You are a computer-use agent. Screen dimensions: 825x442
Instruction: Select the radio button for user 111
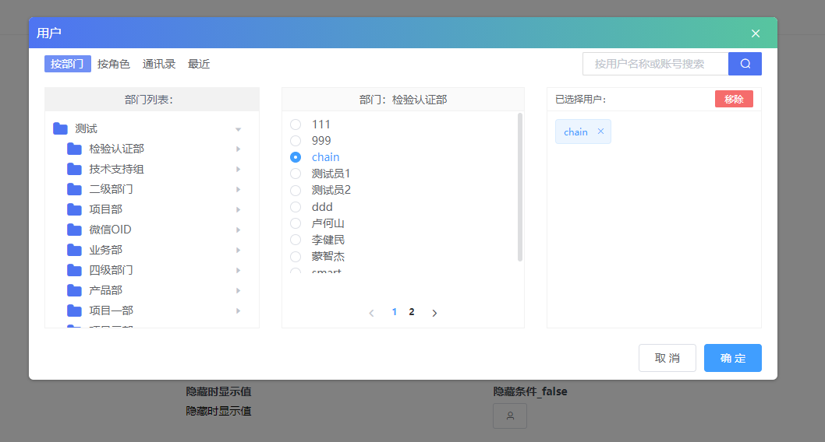tap(296, 125)
